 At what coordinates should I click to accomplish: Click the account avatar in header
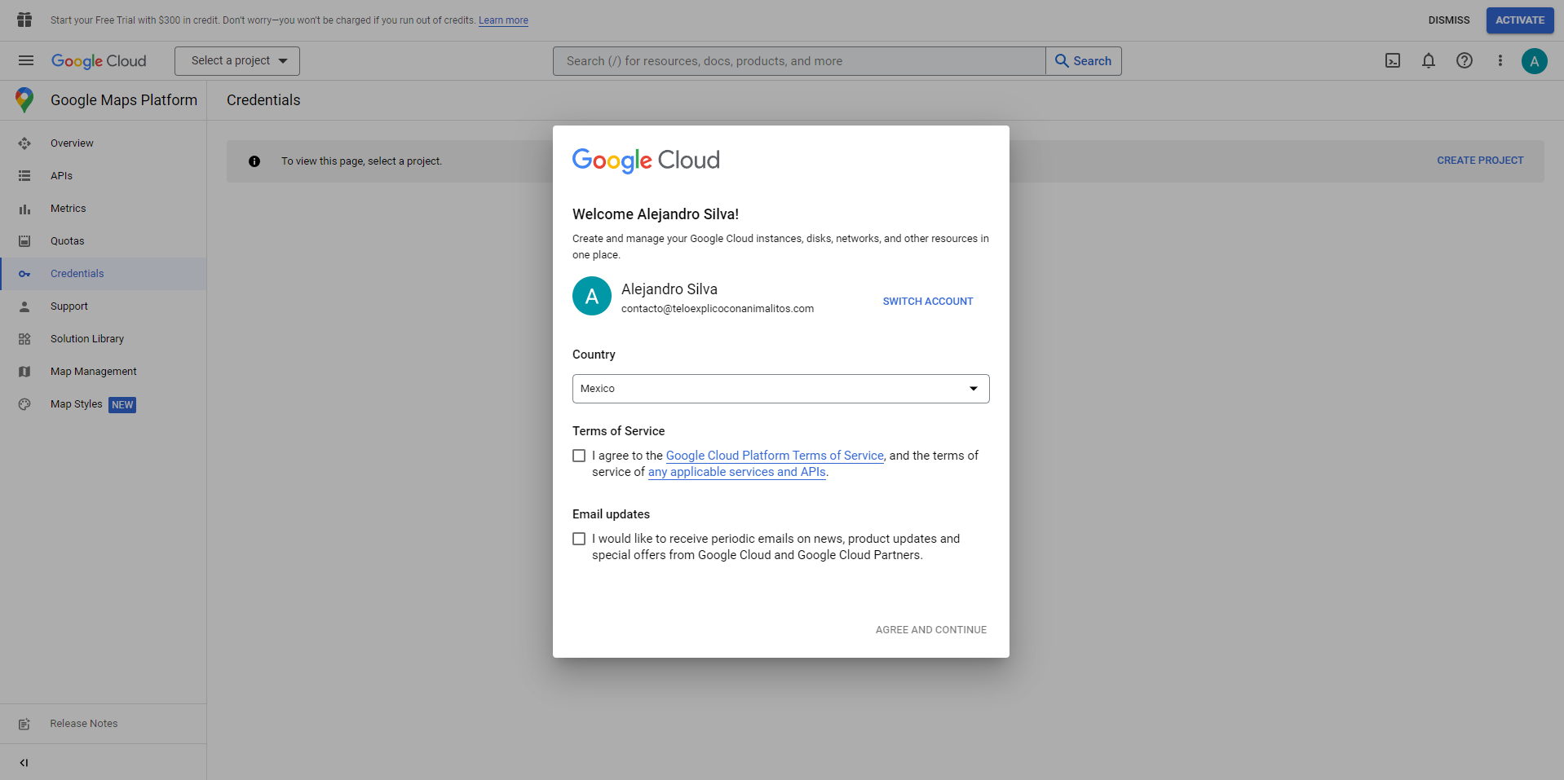1534,61
